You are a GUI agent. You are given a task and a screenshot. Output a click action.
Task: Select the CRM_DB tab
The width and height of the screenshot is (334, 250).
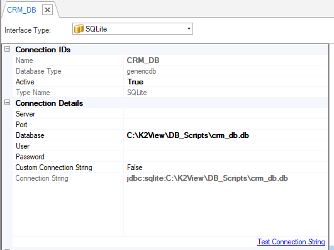pyautogui.click(x=21, y=10)
